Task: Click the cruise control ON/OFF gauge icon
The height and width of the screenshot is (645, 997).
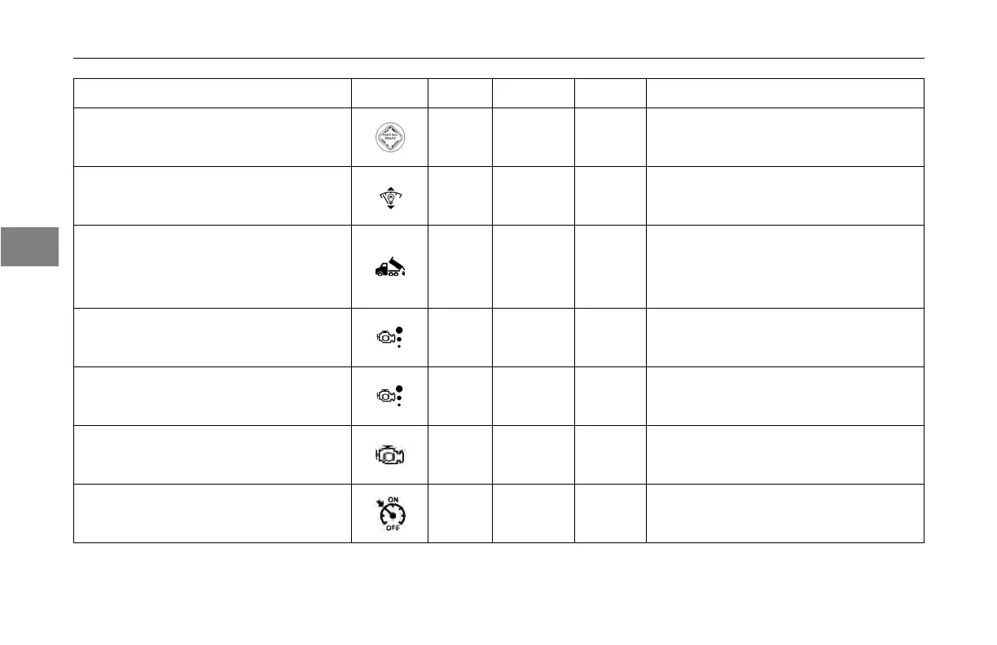Action: coord(389,513)
